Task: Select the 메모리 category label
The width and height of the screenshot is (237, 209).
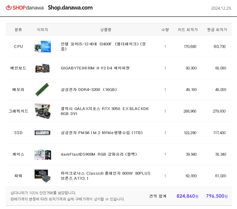Action: point(18,90)
